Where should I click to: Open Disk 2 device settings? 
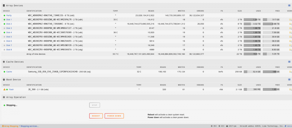[9, 24]
